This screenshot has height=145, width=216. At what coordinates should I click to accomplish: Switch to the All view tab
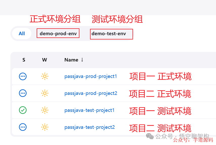point(22,33)
